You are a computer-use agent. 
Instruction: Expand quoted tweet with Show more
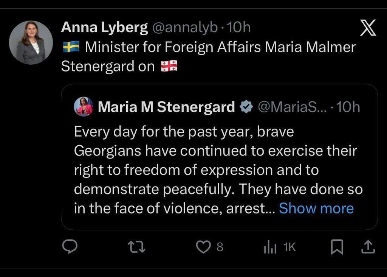coord(316,208)
